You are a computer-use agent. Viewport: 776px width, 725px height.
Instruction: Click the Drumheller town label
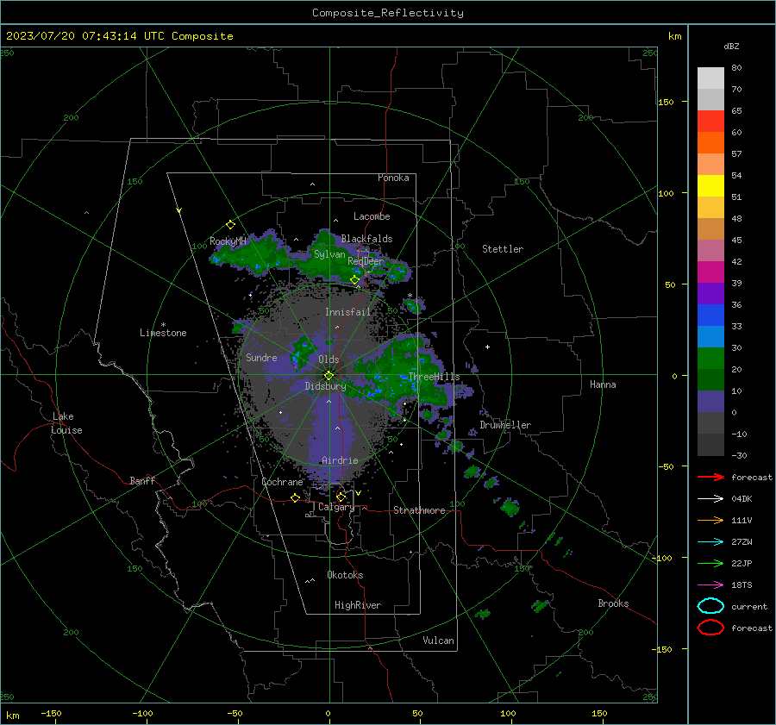tap(505, 425)
